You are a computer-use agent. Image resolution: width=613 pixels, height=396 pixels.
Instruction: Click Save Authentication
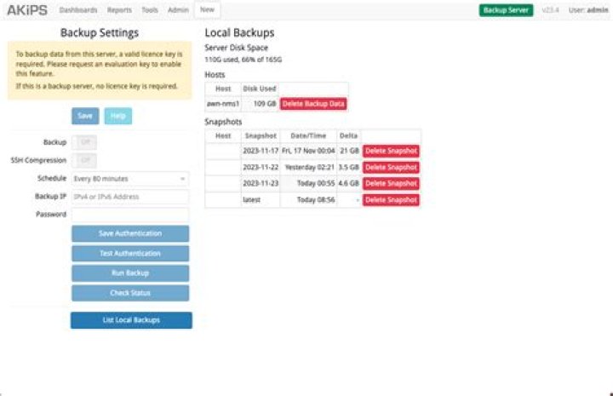[129, 234]
